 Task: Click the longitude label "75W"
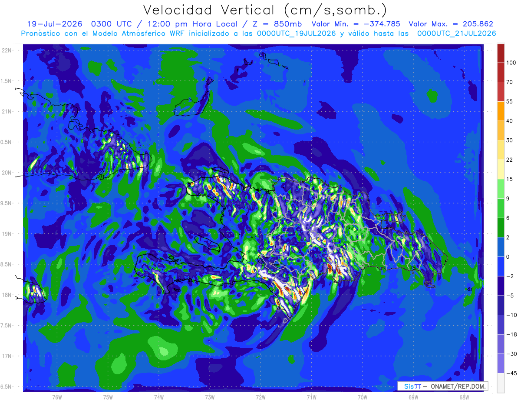pos(108,397)
